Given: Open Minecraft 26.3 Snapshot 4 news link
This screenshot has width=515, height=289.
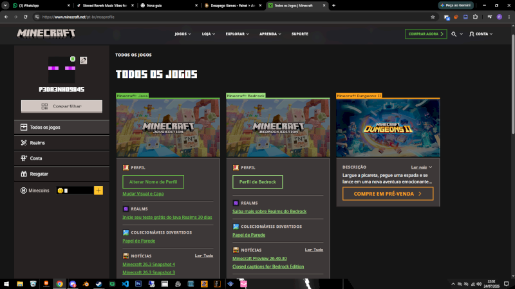Looking at the screenshot, I should point(149,265).
